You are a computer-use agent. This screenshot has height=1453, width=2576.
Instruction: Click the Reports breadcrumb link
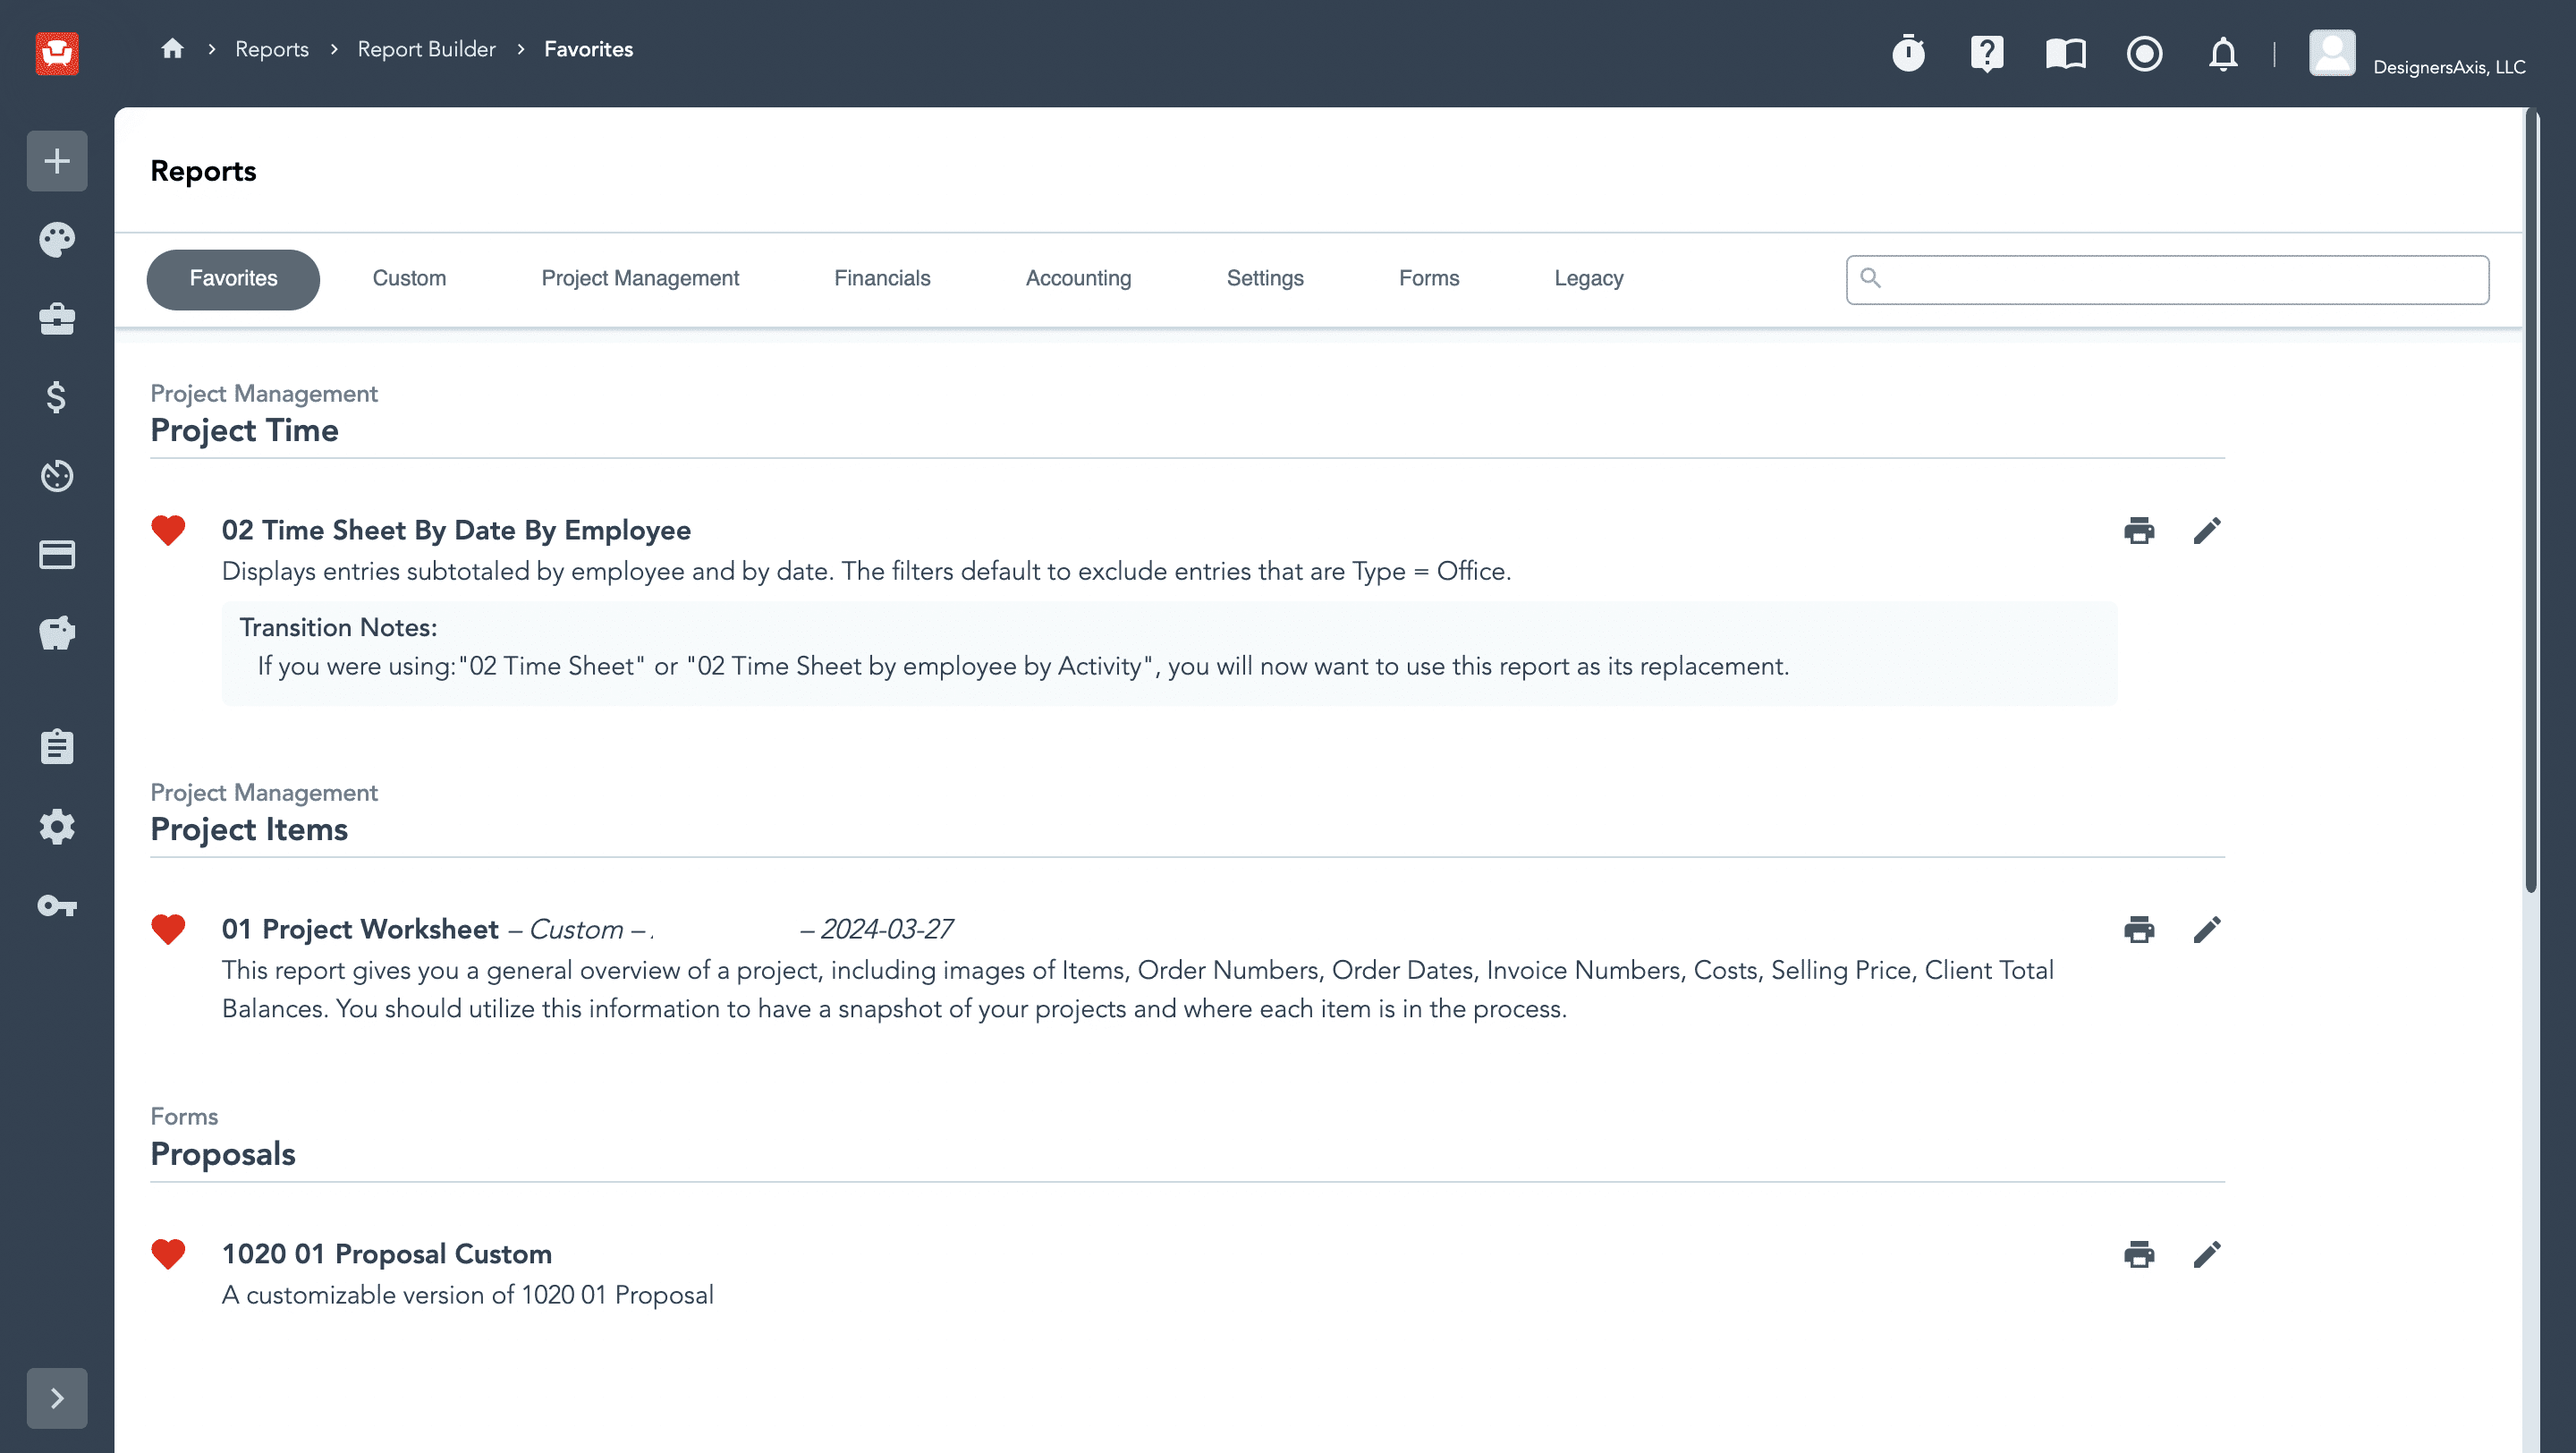coord(272,49)
